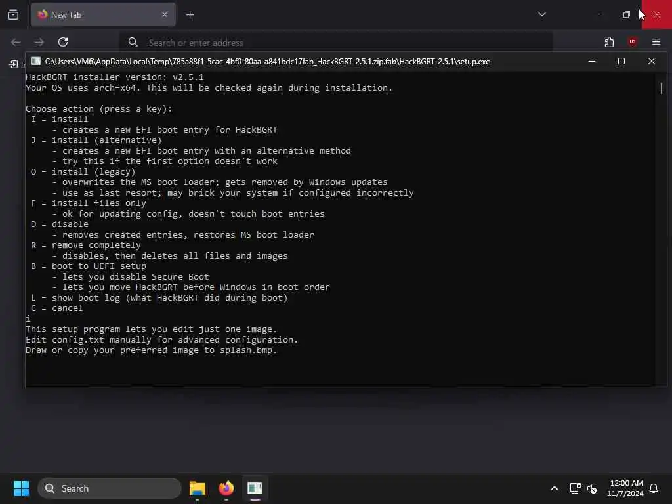
Task: Click the taskbar Search box
Action: 110,488
